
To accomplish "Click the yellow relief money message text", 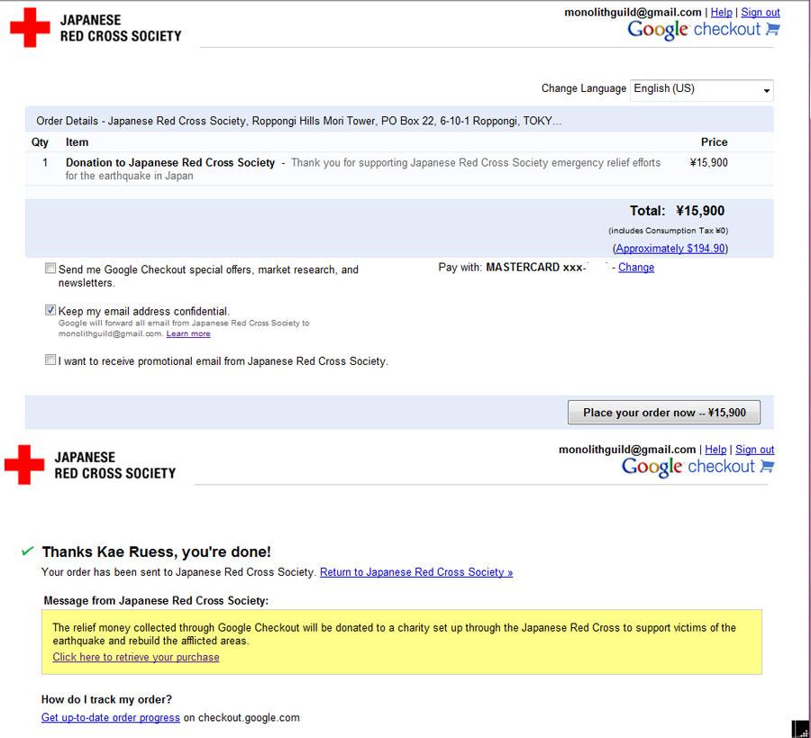I will point(394,634).
